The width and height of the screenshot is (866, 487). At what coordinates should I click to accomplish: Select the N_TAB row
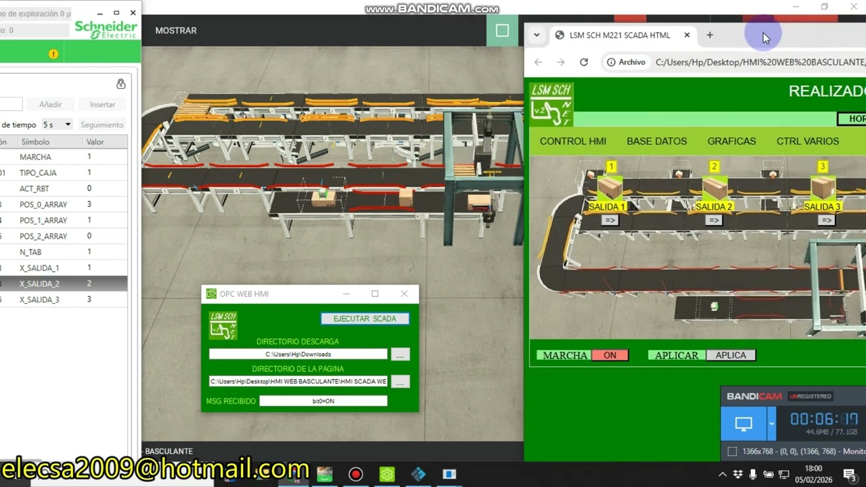[x=64, y=252]
